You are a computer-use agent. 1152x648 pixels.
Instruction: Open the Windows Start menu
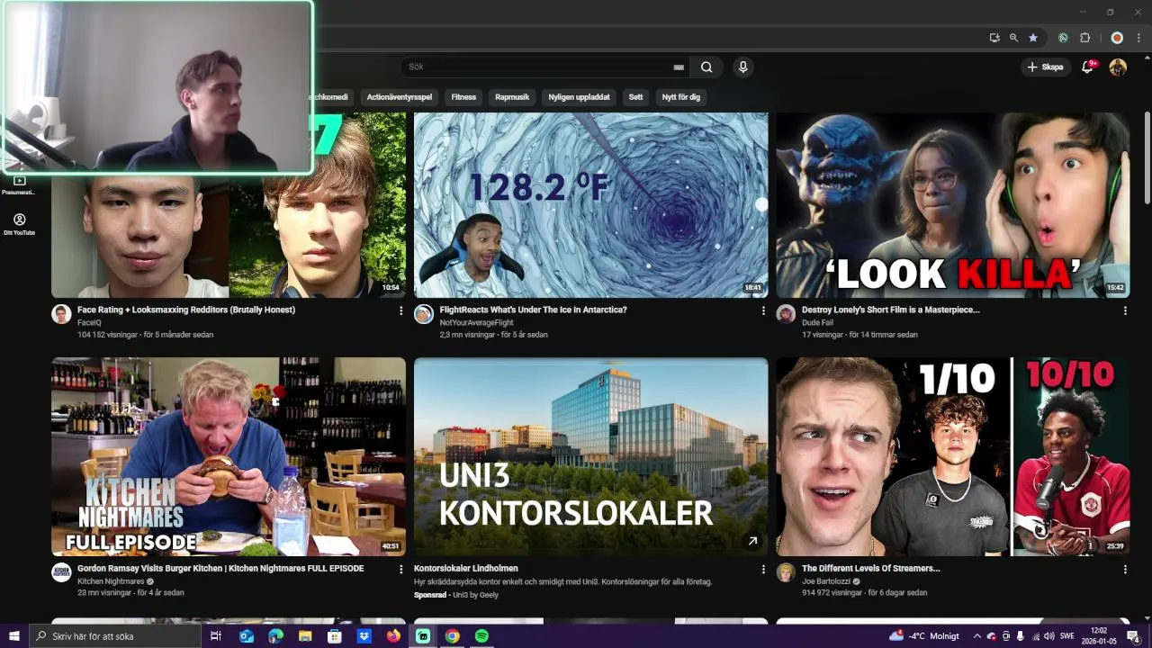click(14, 636)
